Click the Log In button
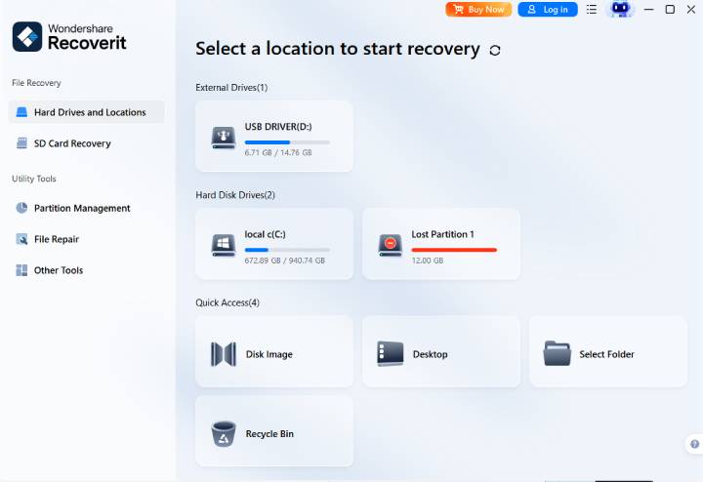 click(x=548, y=9)
